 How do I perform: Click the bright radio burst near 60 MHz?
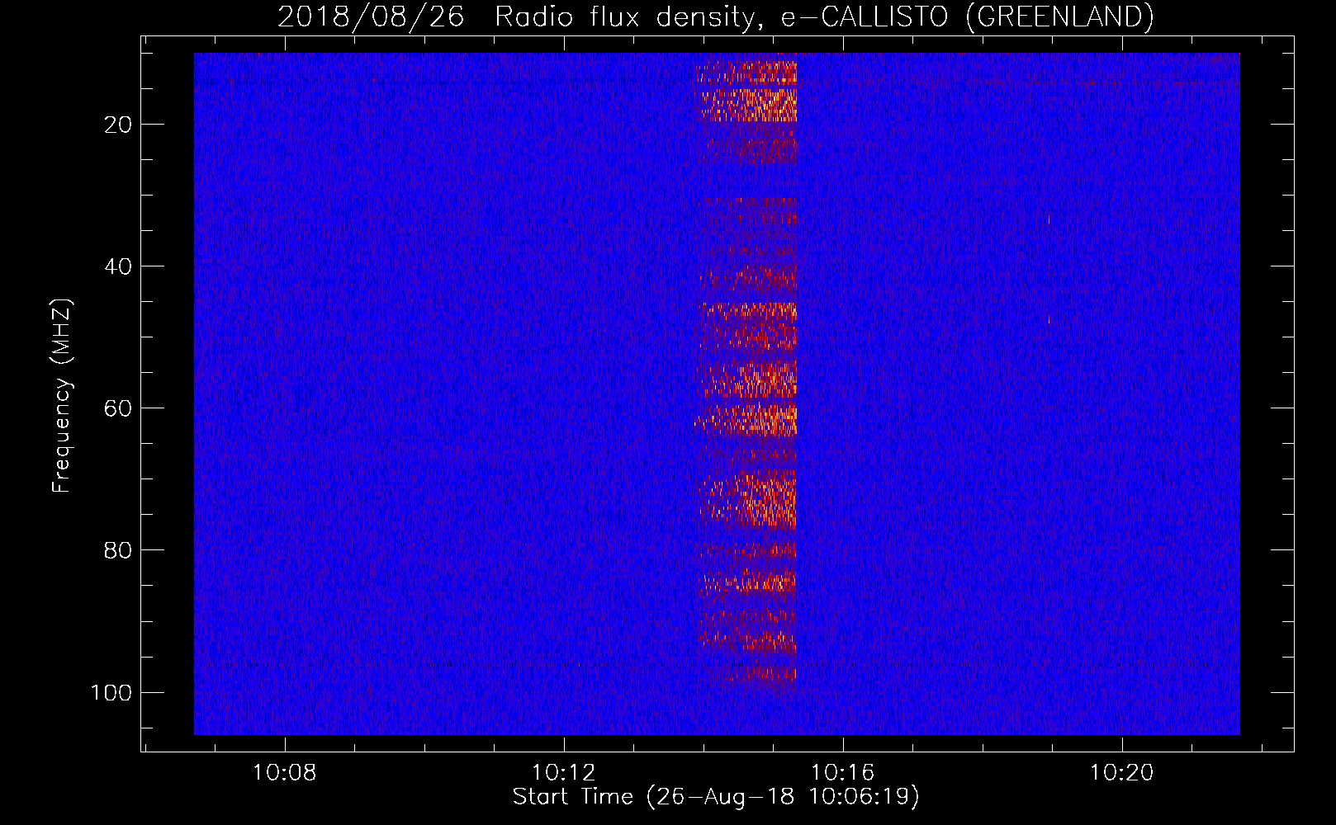coord(747,419)
